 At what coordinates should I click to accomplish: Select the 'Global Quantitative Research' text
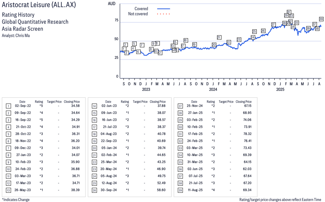tap(35, 22)
